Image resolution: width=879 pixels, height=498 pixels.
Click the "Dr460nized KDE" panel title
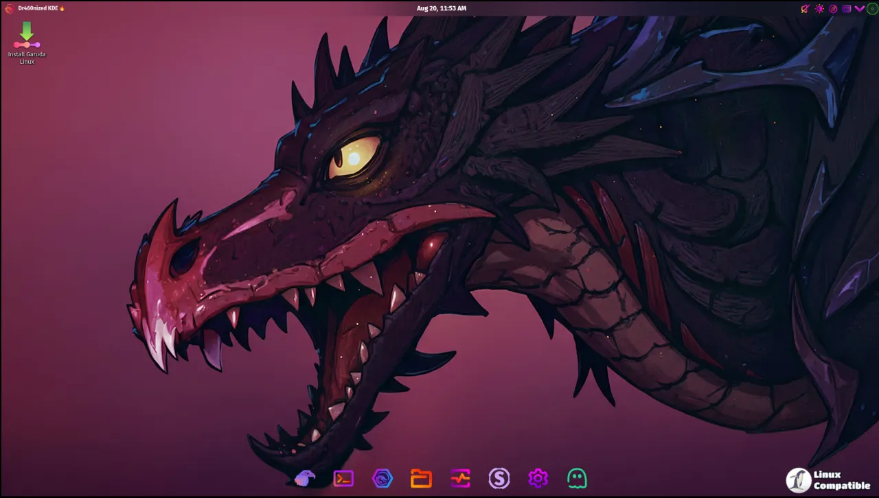pyautogui.click(x=38, y=8)
